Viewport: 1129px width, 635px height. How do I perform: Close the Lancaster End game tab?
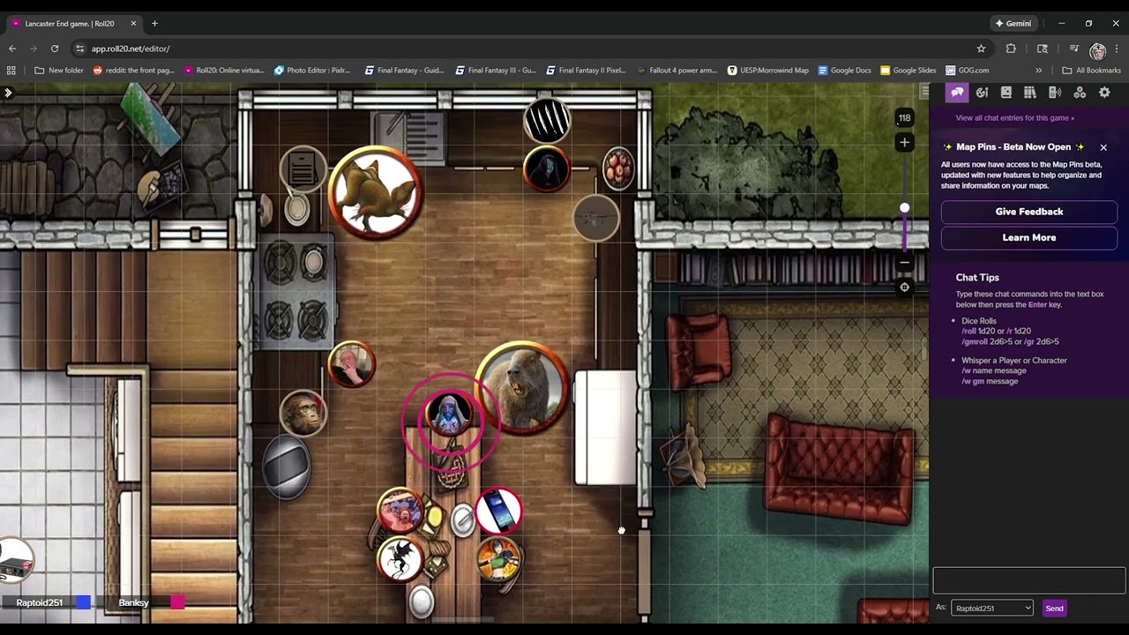tap(133, 23)
